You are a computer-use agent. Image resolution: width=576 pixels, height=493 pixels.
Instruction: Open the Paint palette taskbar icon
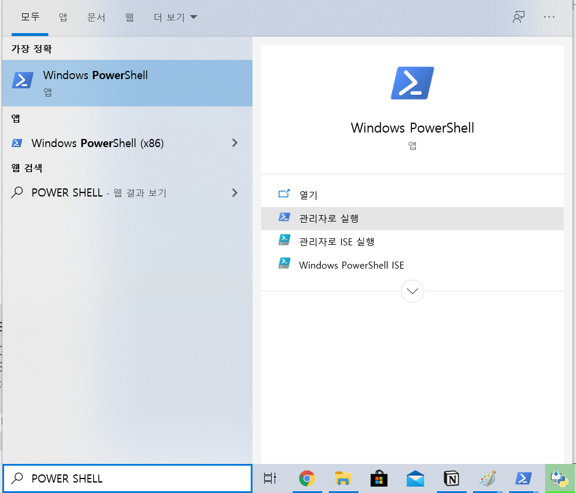pyautogui.click(x=487, y=478)
